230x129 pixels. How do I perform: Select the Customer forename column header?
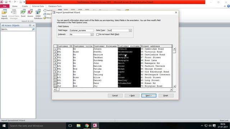[x=105, y=46]
